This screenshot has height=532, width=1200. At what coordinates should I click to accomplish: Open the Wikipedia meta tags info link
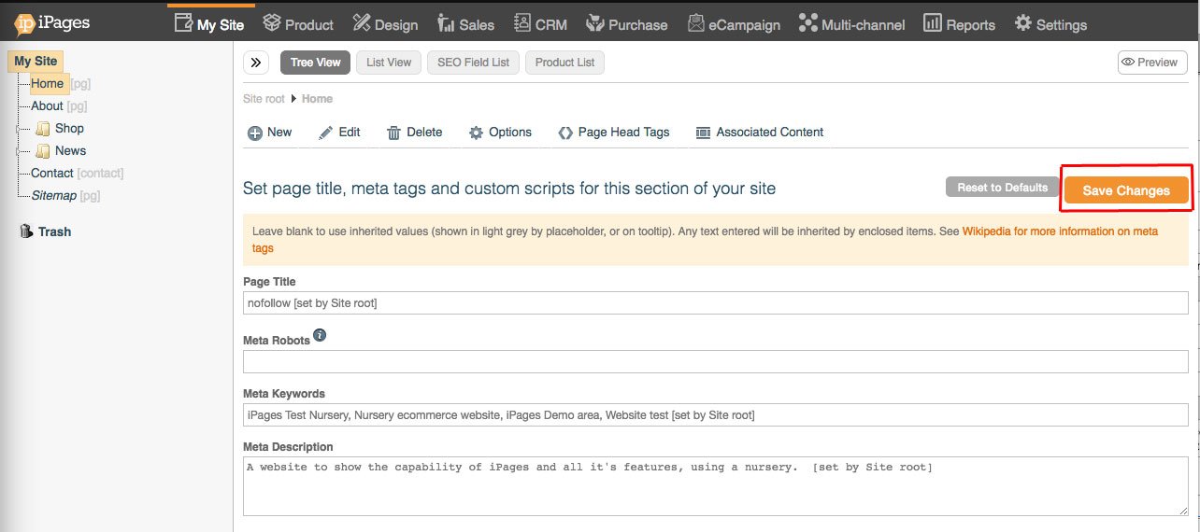pyautogui.click(x=1060, y=231)
